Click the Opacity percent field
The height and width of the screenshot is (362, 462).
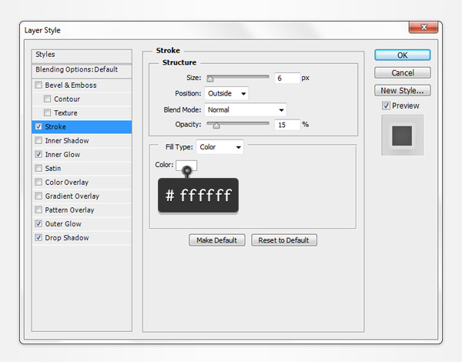[287, 125]
